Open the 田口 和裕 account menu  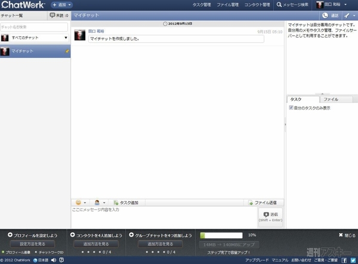click(x=332, y=5)
